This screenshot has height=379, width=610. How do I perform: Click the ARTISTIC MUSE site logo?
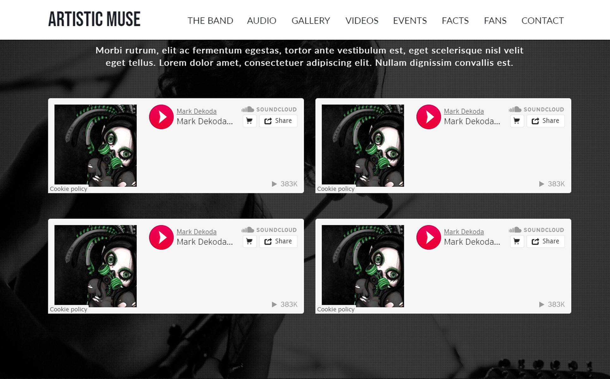94,19
